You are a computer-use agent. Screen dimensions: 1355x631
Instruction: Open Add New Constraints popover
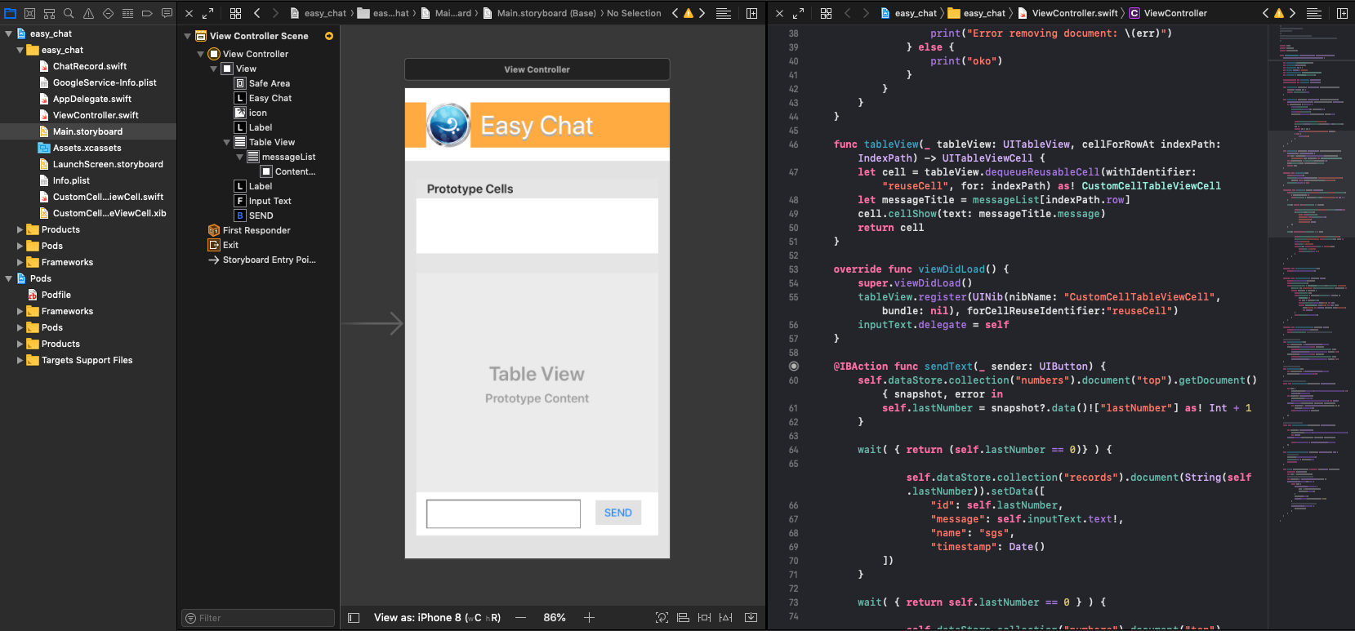pos(704,618)
